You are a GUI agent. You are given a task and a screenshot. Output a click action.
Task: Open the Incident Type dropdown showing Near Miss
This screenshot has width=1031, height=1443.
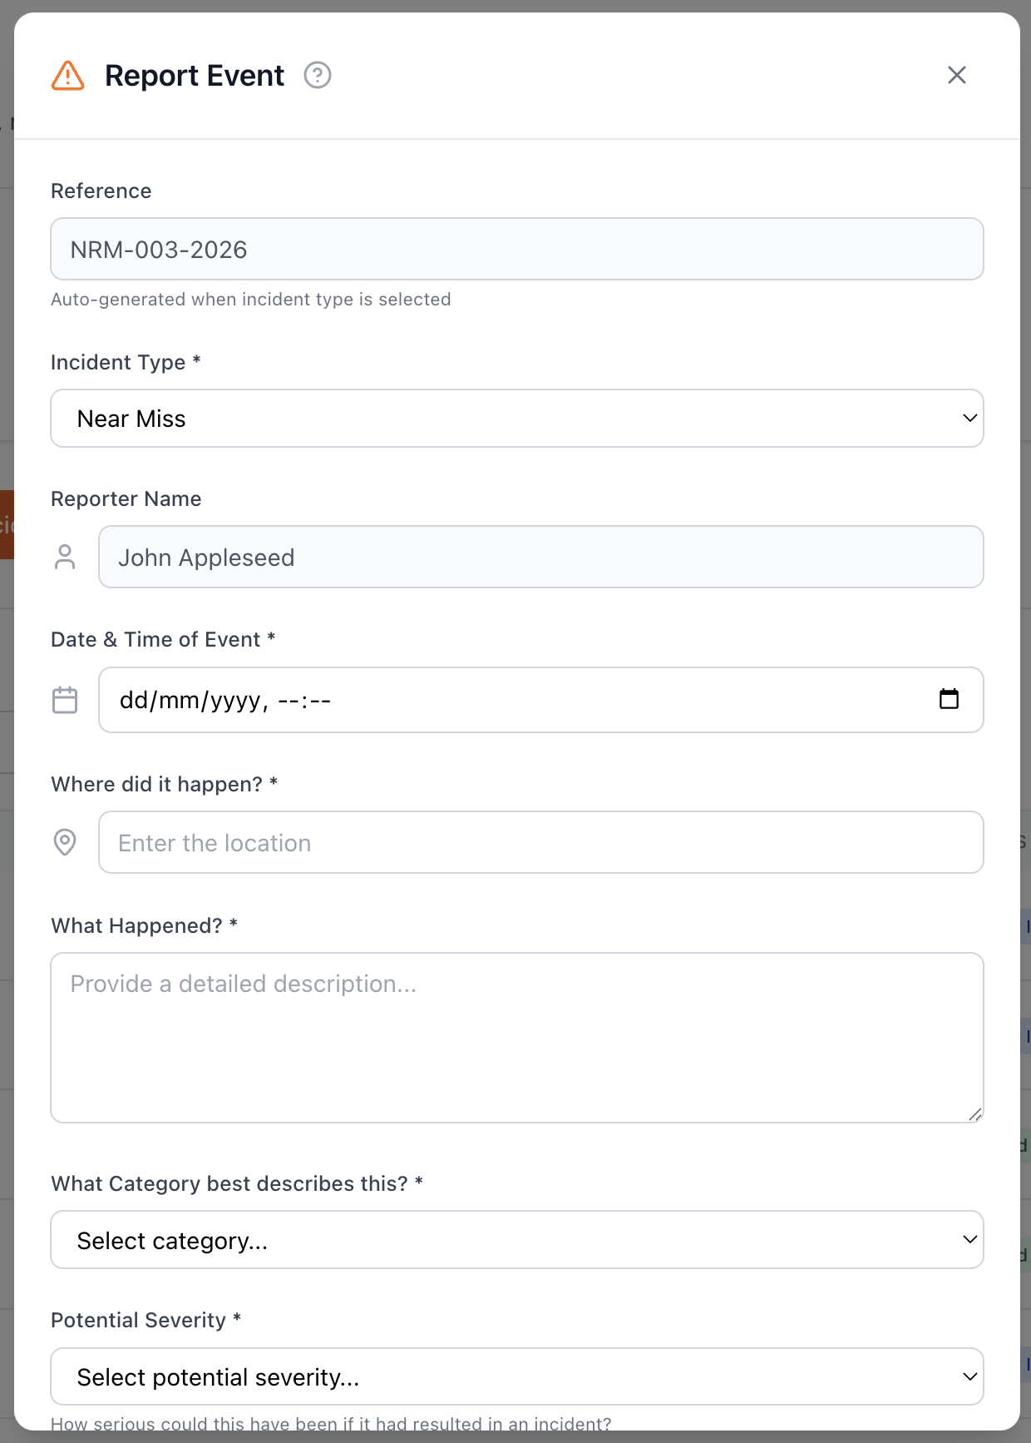pos(517,419)
